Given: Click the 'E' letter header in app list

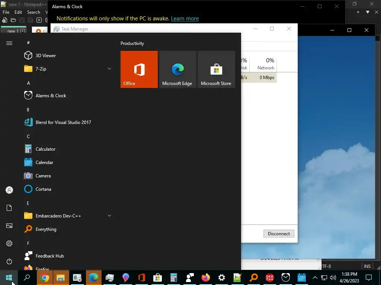Looking at the screenshot, I should (x=28, y=203).
